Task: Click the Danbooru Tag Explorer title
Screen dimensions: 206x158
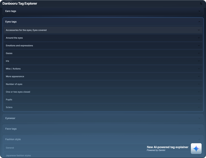Action: [x=20, y=4]
